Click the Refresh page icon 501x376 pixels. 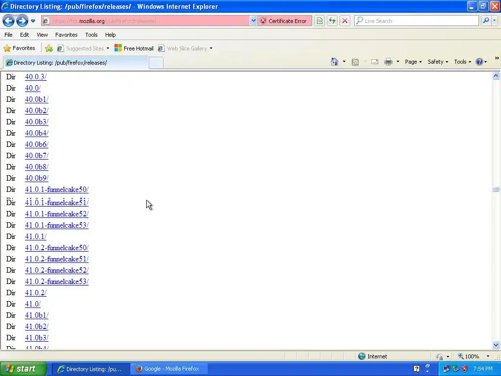332,21
